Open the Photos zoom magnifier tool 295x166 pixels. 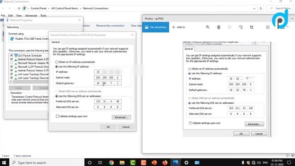(208, 27)
